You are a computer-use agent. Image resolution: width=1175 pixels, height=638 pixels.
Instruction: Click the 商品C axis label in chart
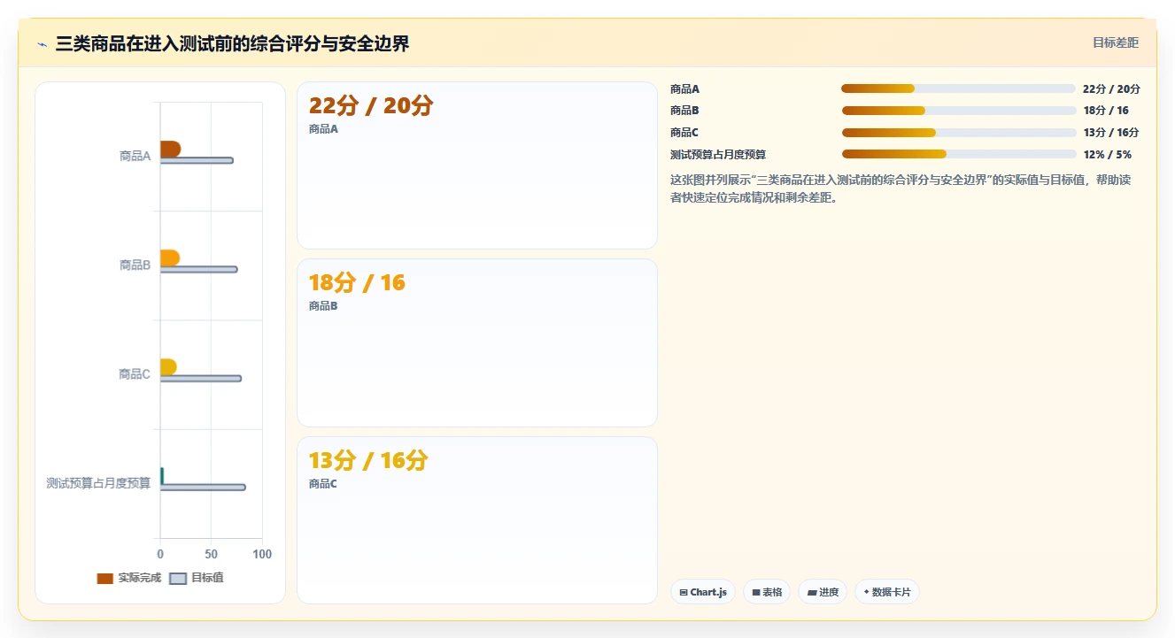point(135,374)
